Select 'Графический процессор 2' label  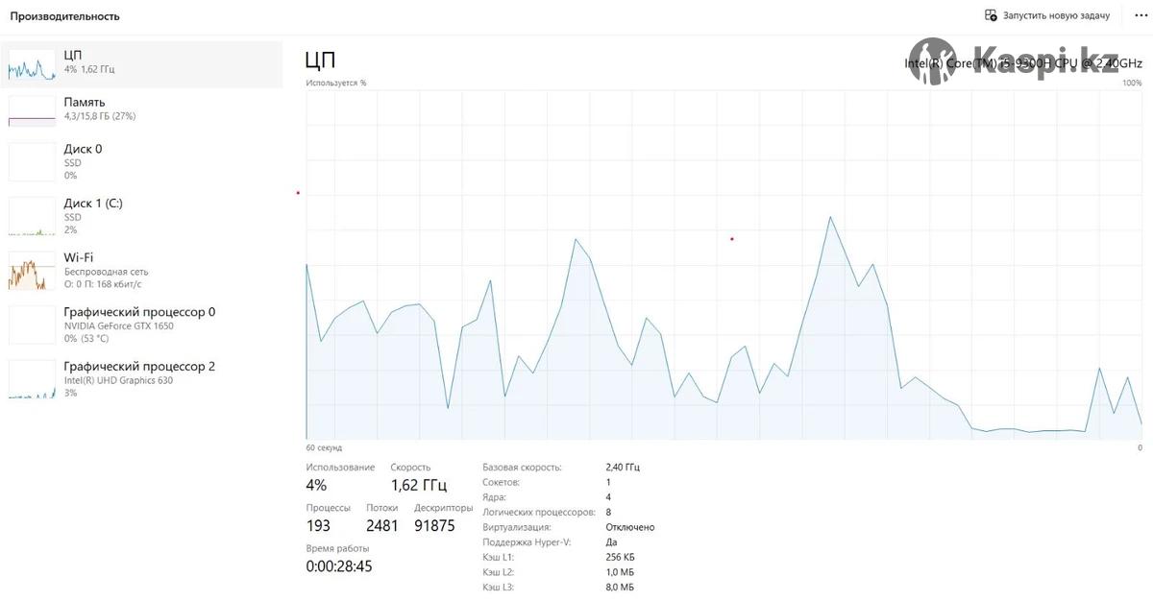click(x=139, y=367)
